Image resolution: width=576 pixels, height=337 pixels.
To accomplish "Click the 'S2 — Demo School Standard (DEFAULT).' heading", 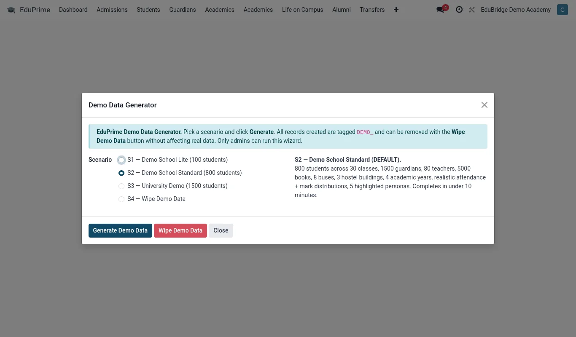I will [x=348, y=160].
